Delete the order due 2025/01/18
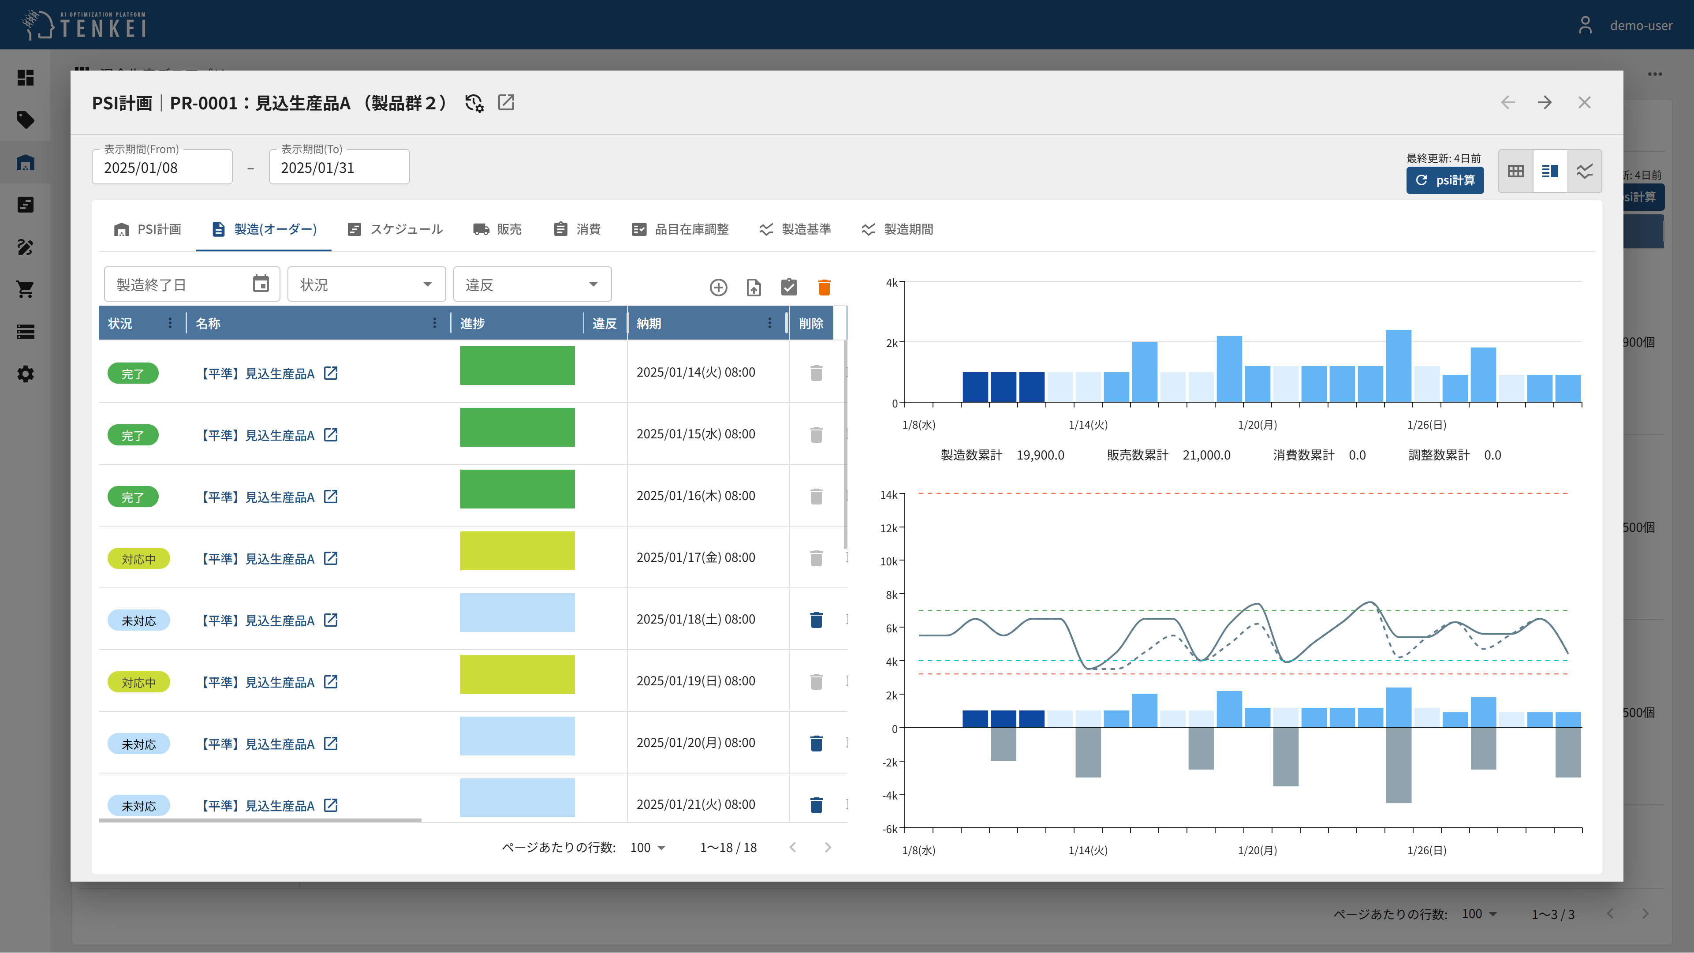 pyautogui.click(x=816, y=620)
